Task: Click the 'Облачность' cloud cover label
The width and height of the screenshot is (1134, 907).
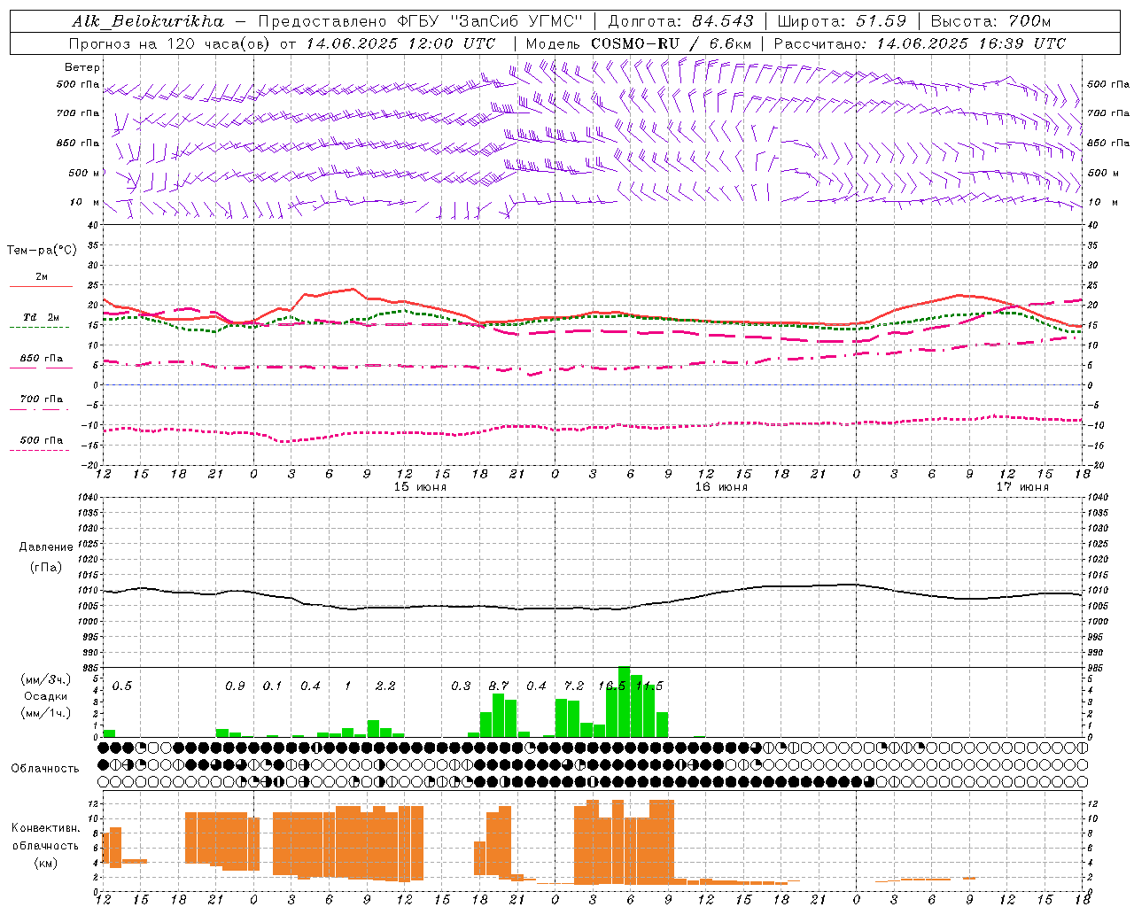Action: 45,769
